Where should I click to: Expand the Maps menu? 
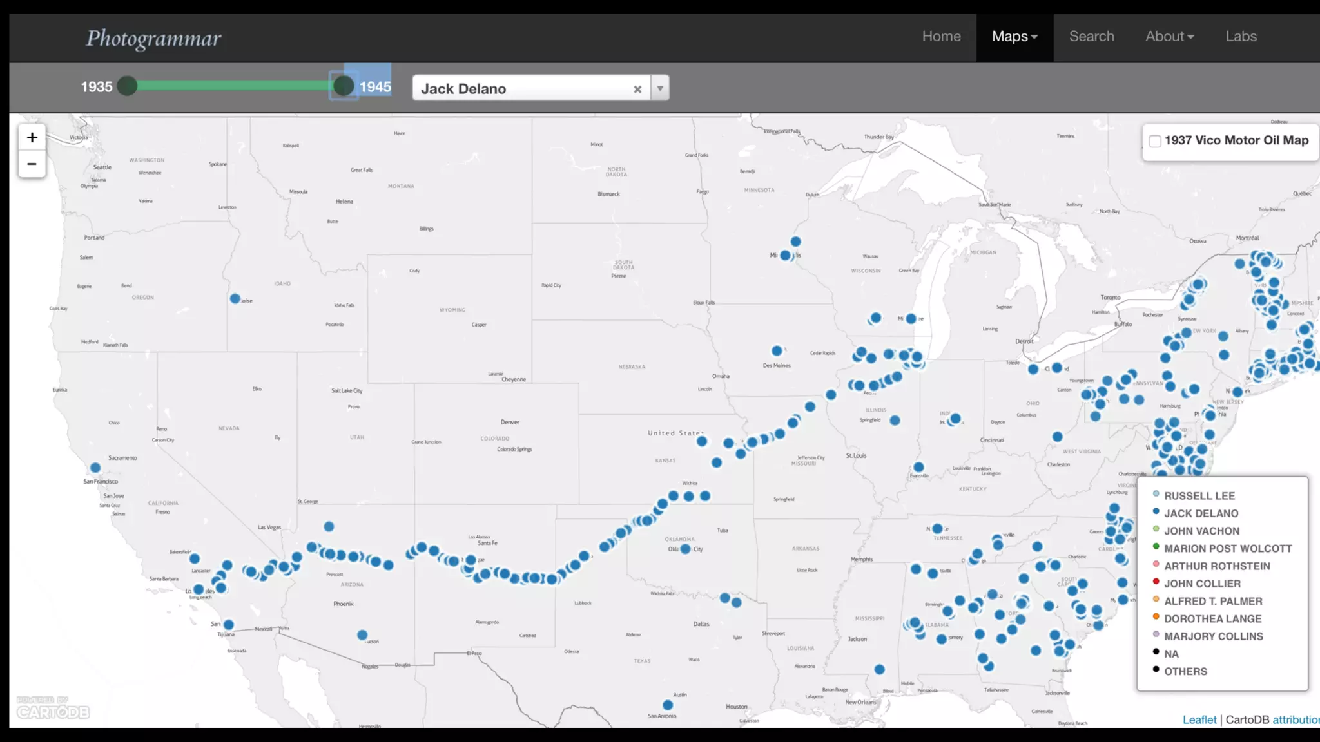[1014, 37]
